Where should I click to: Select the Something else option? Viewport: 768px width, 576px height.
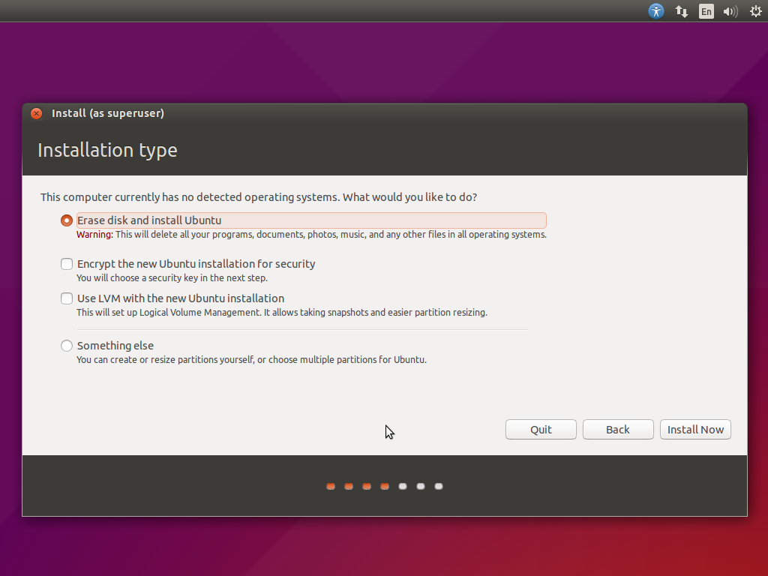pyautogui.click(x=67, y=346)
